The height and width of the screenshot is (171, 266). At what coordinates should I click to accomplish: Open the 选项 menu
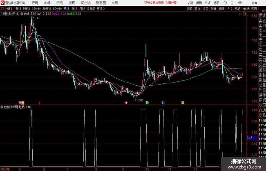216,3
